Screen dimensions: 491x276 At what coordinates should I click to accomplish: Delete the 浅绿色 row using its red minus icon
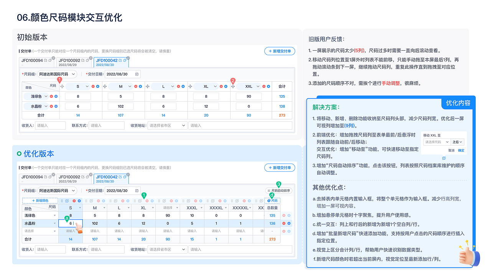pos(51,96)
